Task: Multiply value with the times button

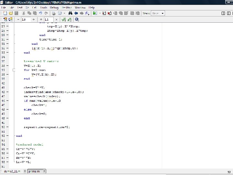Action: tap(56, 19)
